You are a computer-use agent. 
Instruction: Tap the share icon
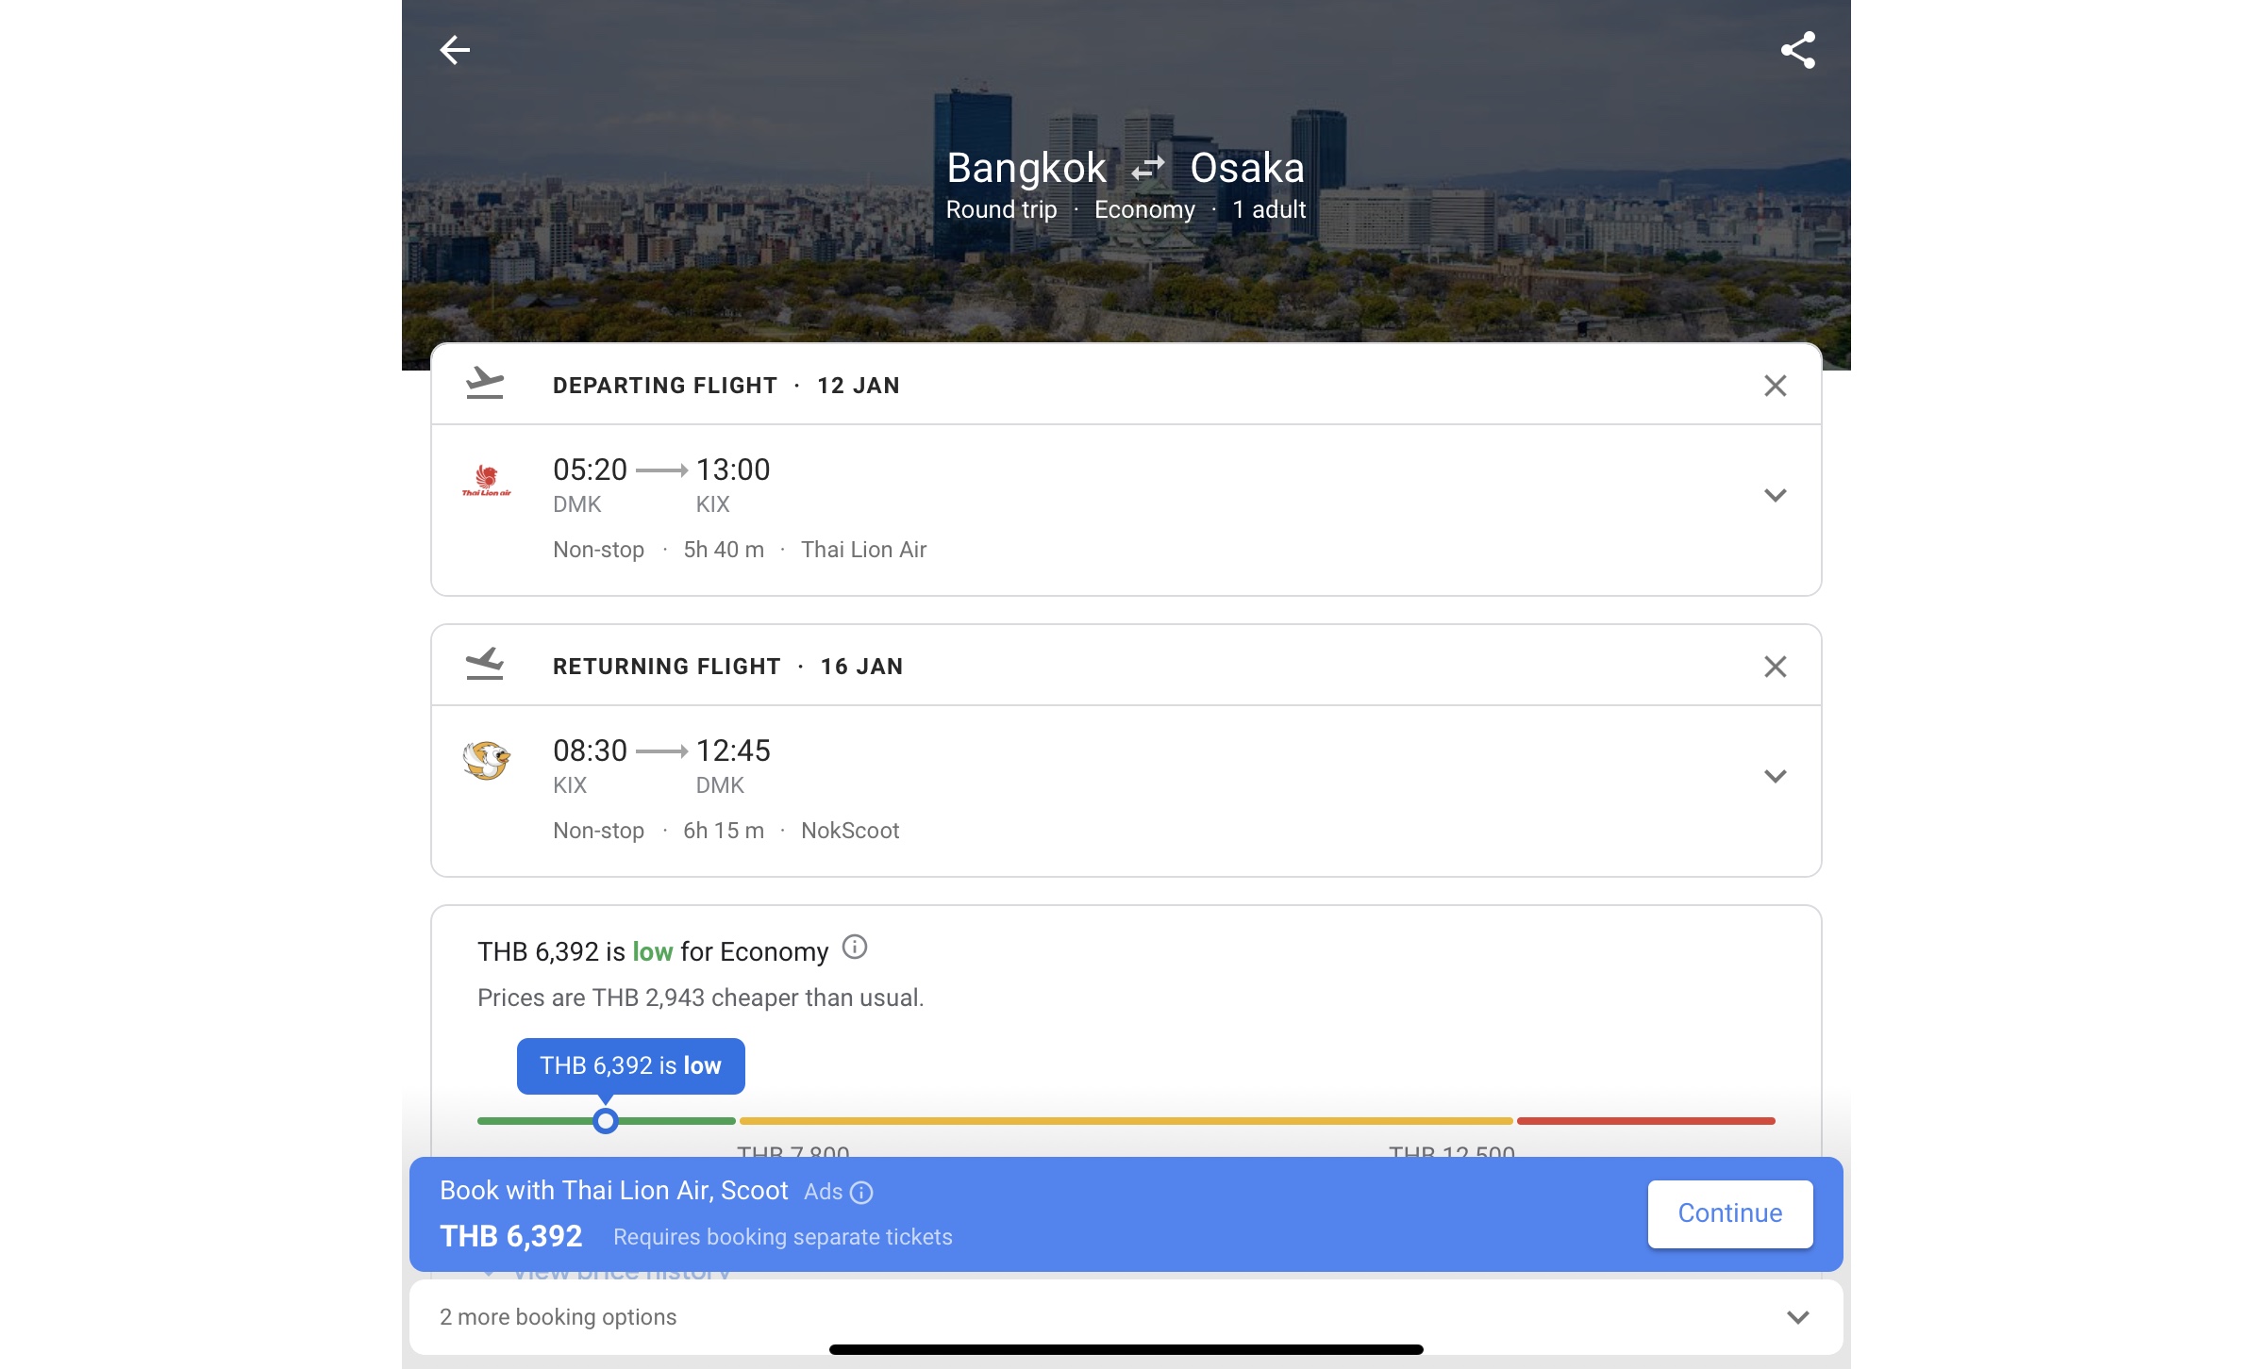(x=1797, y=50)
